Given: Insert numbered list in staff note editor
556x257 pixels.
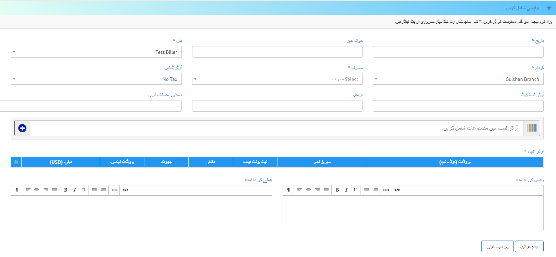Looking at the screenshot, I should 104,190.
